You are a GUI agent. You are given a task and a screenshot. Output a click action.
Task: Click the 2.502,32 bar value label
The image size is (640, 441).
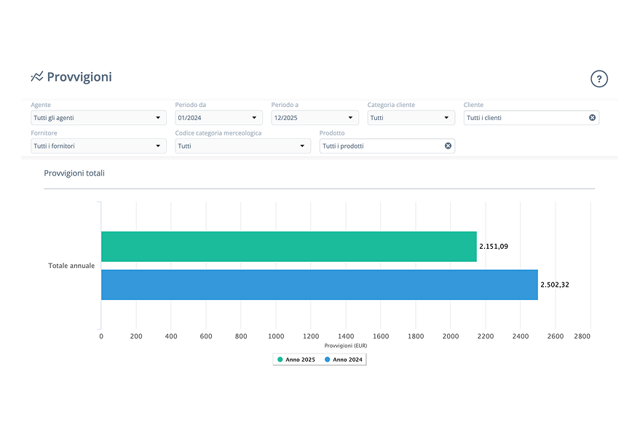pyautogui.click(x=555, y=285)
